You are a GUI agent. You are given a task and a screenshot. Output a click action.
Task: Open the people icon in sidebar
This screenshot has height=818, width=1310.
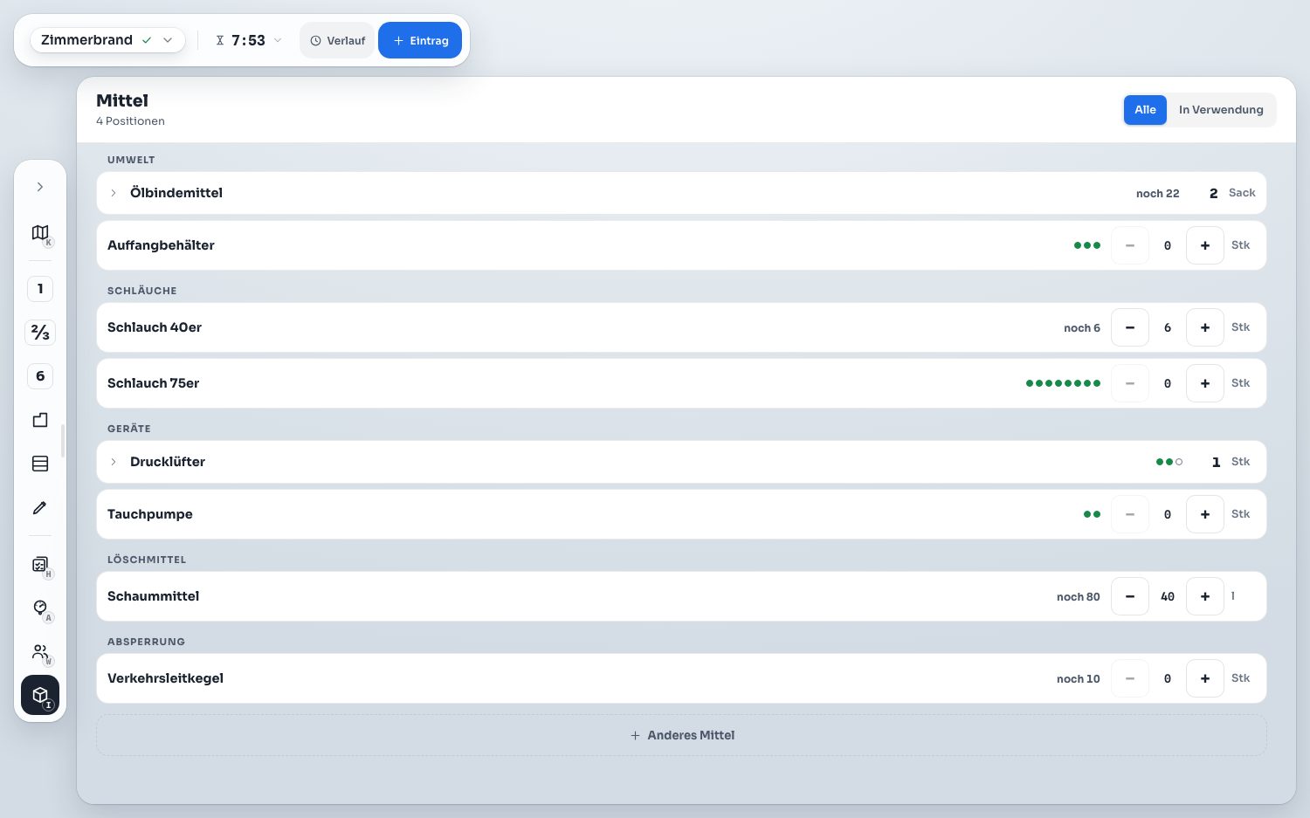coord(40,651)
